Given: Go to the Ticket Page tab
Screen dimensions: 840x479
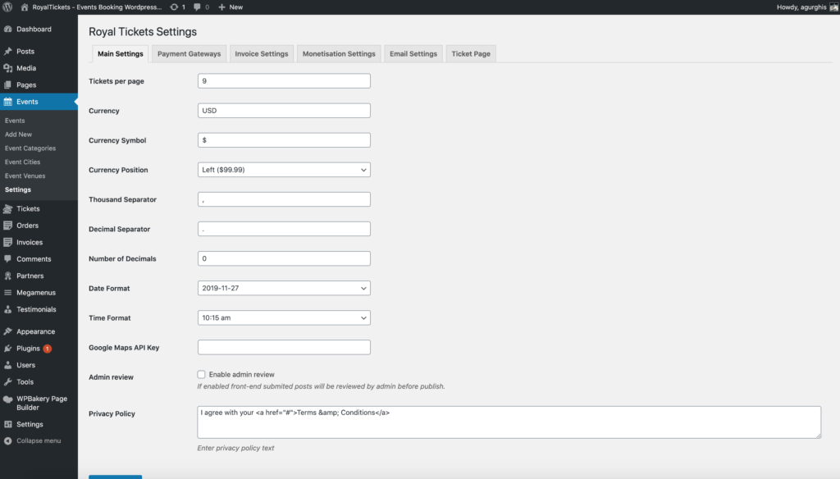Looking at the screenshot, I should pyautogui.click(x=471, y=53).
